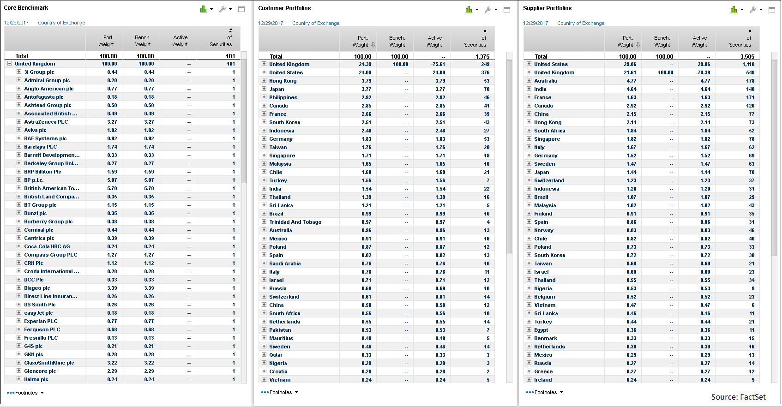Expand Hong Kong in Customer Portfolios
This screenshot has height=407, width=782.
264,81
